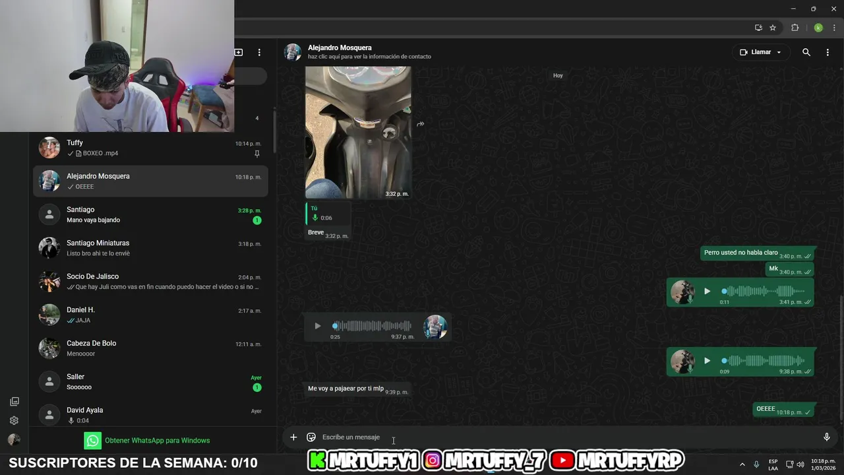Click the Santiago unread badge
Image resolution: width=844 pixels, height=475 pixels.
click(x=257, y=220)
